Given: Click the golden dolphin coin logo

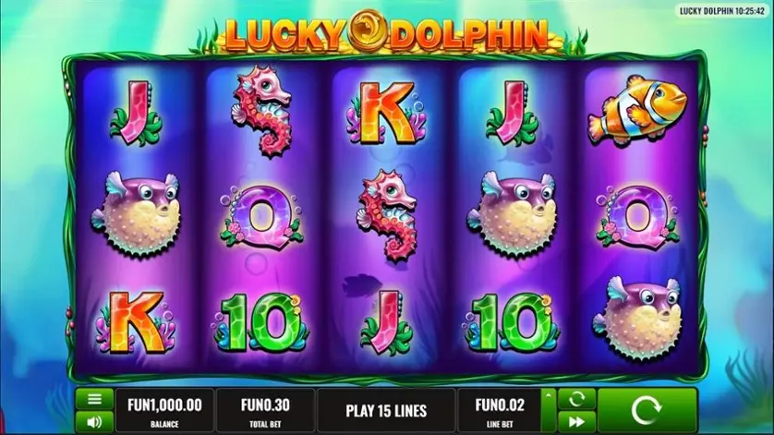Looking at the screenshot, I should pyautogui.click(x=368, y=30).
